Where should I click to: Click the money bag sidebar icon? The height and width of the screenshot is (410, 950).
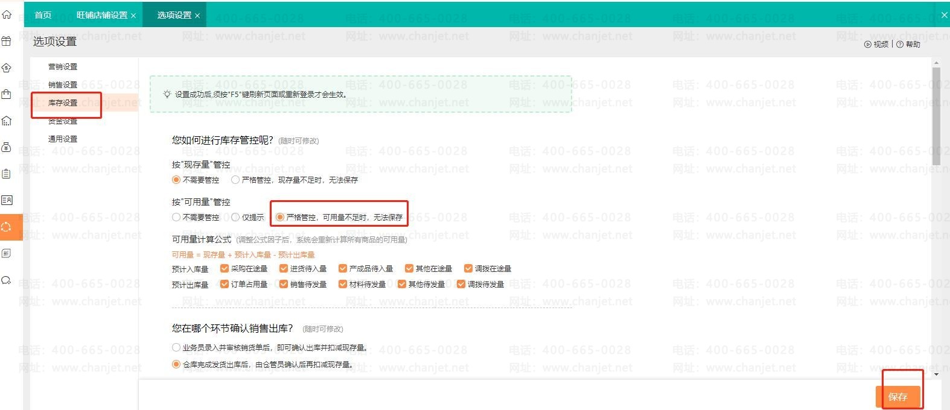(7, 147)
